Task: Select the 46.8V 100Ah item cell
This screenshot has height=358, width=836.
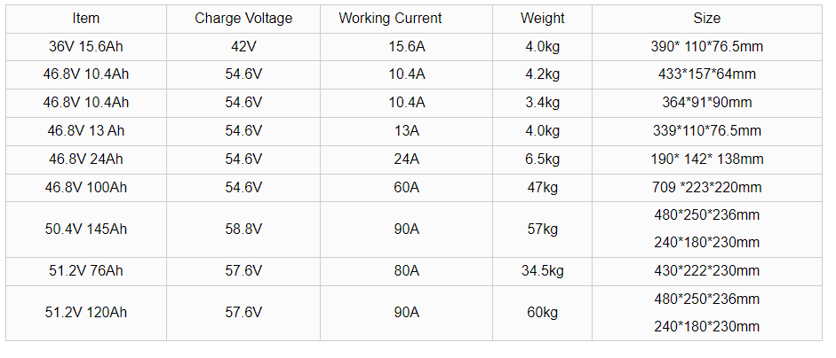Action: [x=86, y=188]
